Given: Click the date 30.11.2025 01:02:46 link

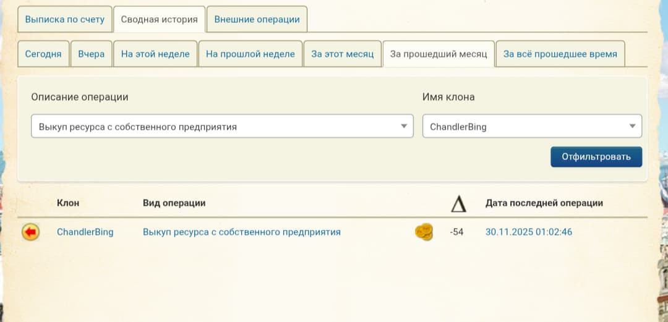Looking at the screenshot, I should pos(529,232).
